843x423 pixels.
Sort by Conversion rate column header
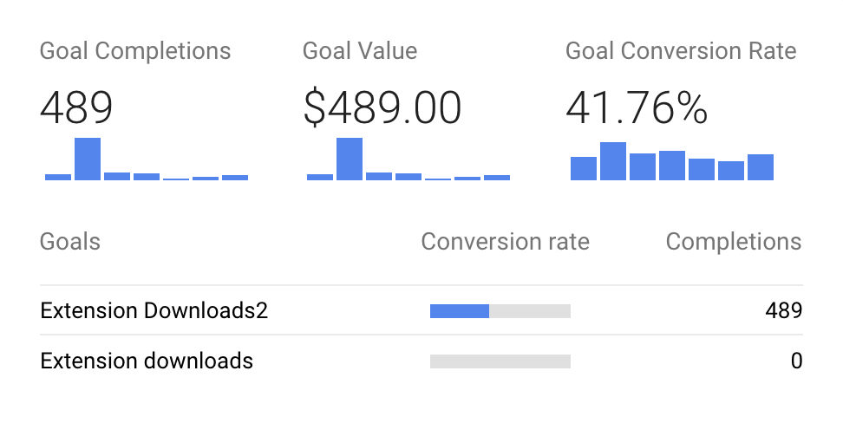pyautogui.click(x=506, y=242)
